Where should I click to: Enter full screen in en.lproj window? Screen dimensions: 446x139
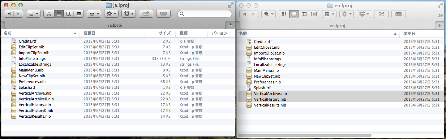click(440, 5)
